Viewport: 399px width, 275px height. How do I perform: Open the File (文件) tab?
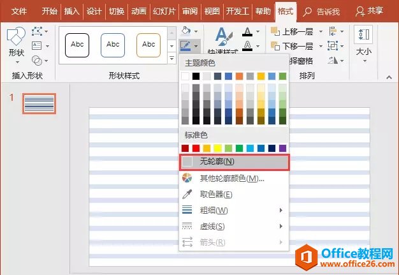(x=20, y=11)
